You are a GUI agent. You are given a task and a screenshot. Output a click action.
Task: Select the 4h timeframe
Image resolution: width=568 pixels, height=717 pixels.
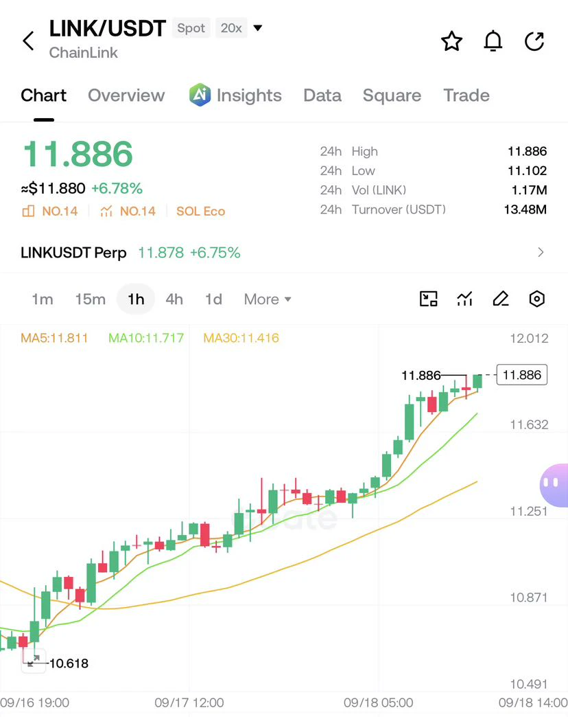point(174,299)
